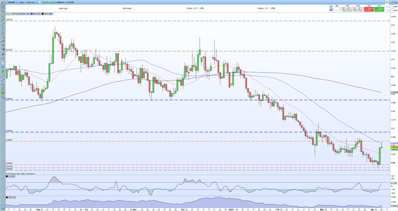Open trading panel settings wrench icon
The height and width of the screenshot is (211, 398).
pyautogui.click(x=331, y=6)
